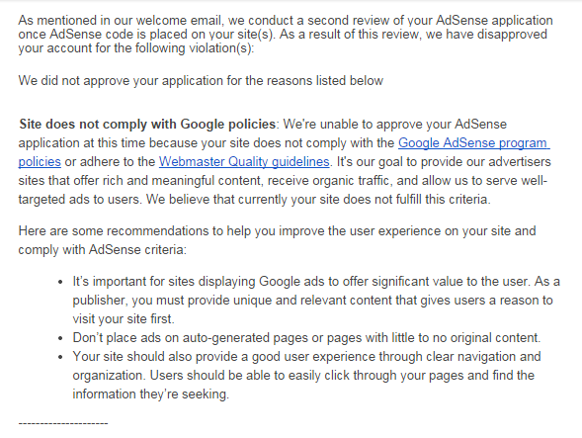Click the first paragraph about the welcome email
This screenshot has height=438, width=582.
click(286, 34)
